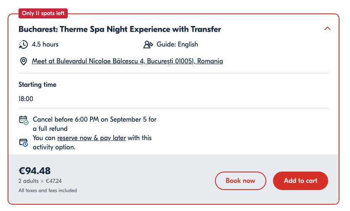This screenshot has width=350, height=211.
Task: Click the 4.5 hours duration text
Action: (x=45, y=44)
